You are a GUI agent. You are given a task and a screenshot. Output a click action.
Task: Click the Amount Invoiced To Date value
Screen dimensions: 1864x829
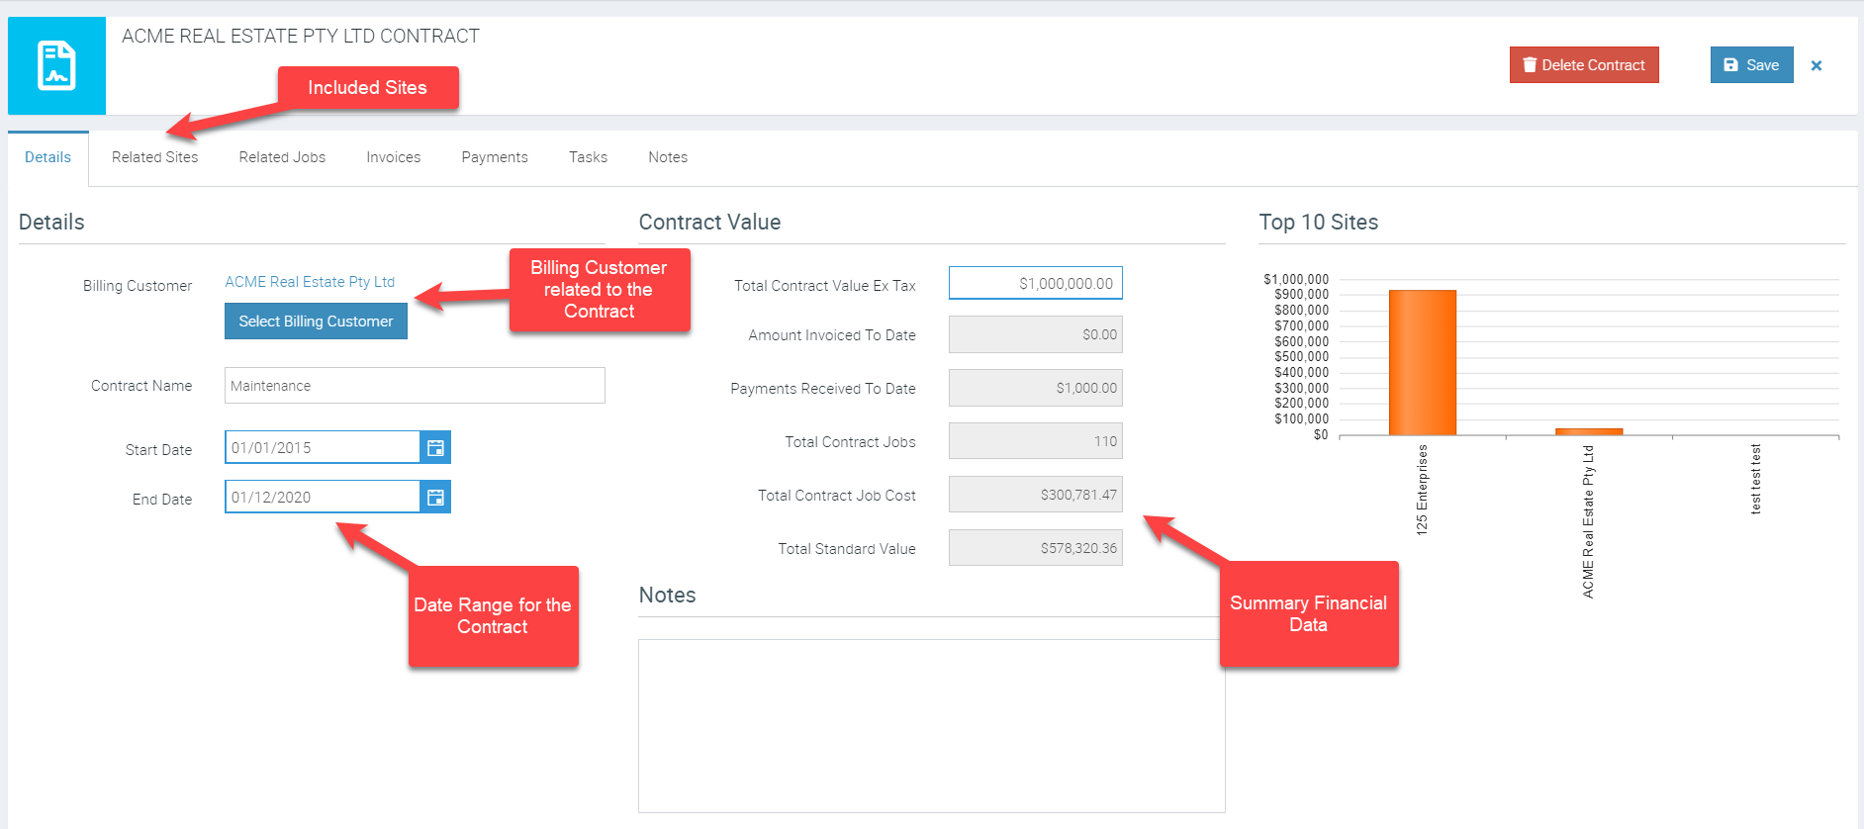[x=1036, y=334]
